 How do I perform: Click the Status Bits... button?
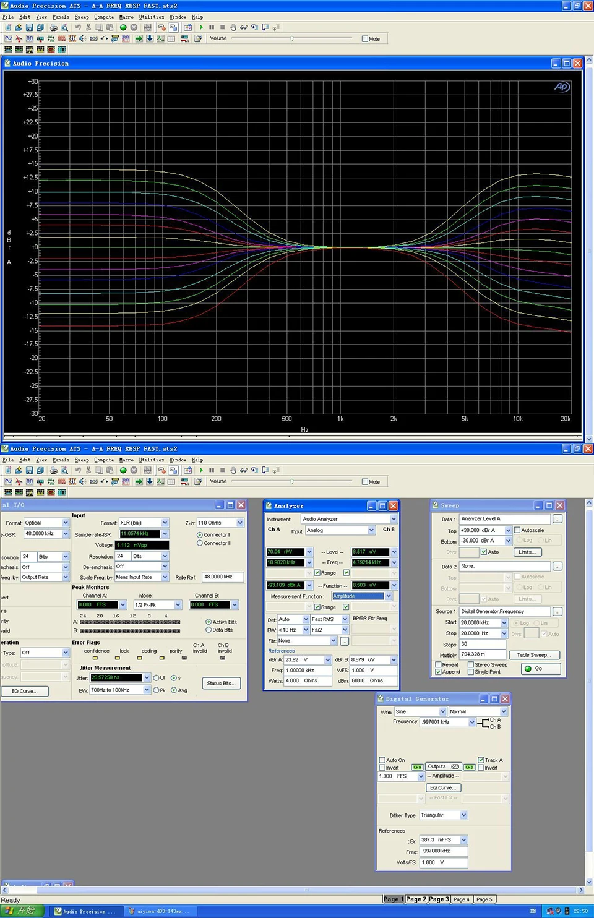pos(220,683)
